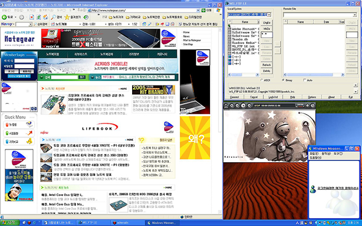This screenshot has width=362, height=226.
Task: Click the Connect button in WS_FTP
Action: pyautogui.click(x=234, y=97)
